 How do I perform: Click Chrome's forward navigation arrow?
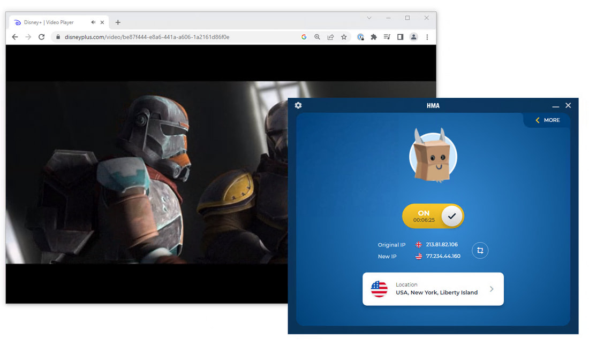pyautogui.click(x=28, y=37)
